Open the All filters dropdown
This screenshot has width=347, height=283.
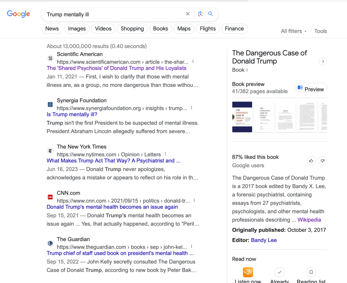tap(293, 31)
